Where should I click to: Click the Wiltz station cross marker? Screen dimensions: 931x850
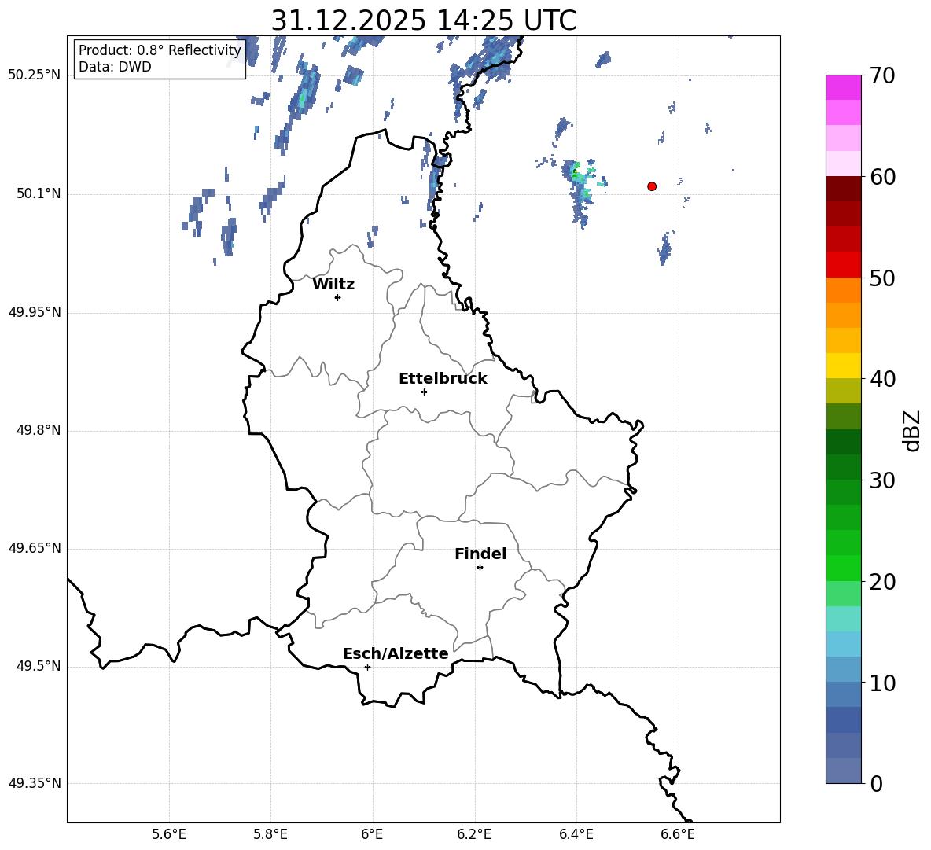tap(338, 297)
